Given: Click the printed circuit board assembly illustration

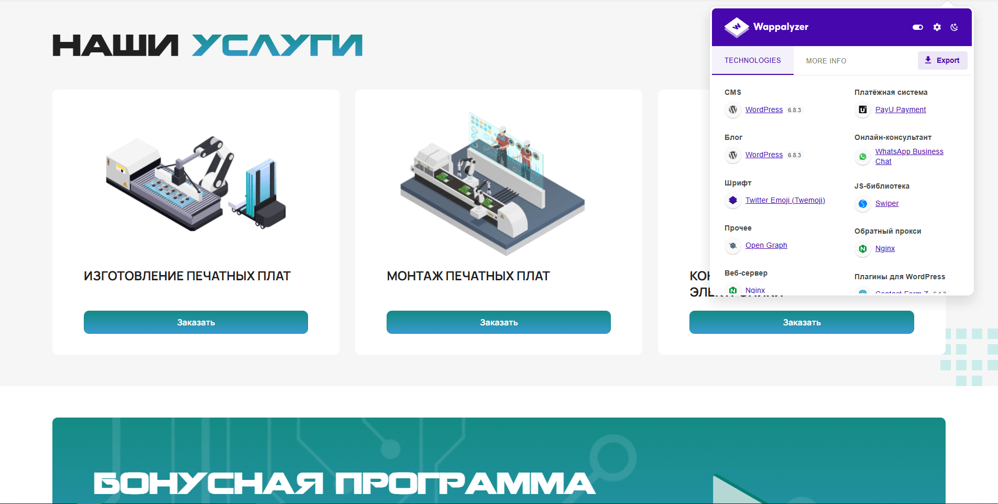Looking at the screenshot, I should [492, 183].
